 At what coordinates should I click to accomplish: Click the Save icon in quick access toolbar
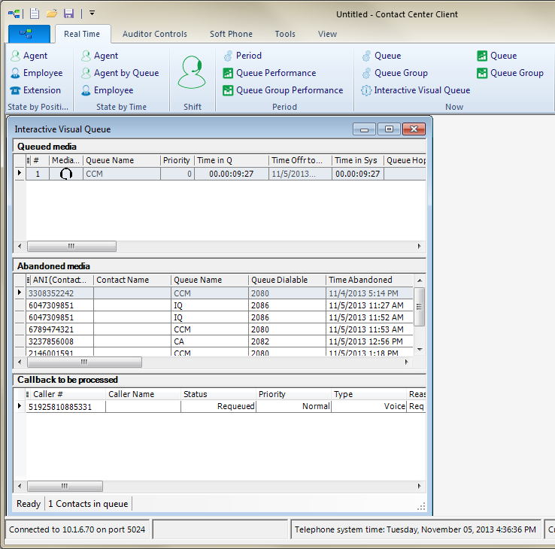tap(68, 14)
